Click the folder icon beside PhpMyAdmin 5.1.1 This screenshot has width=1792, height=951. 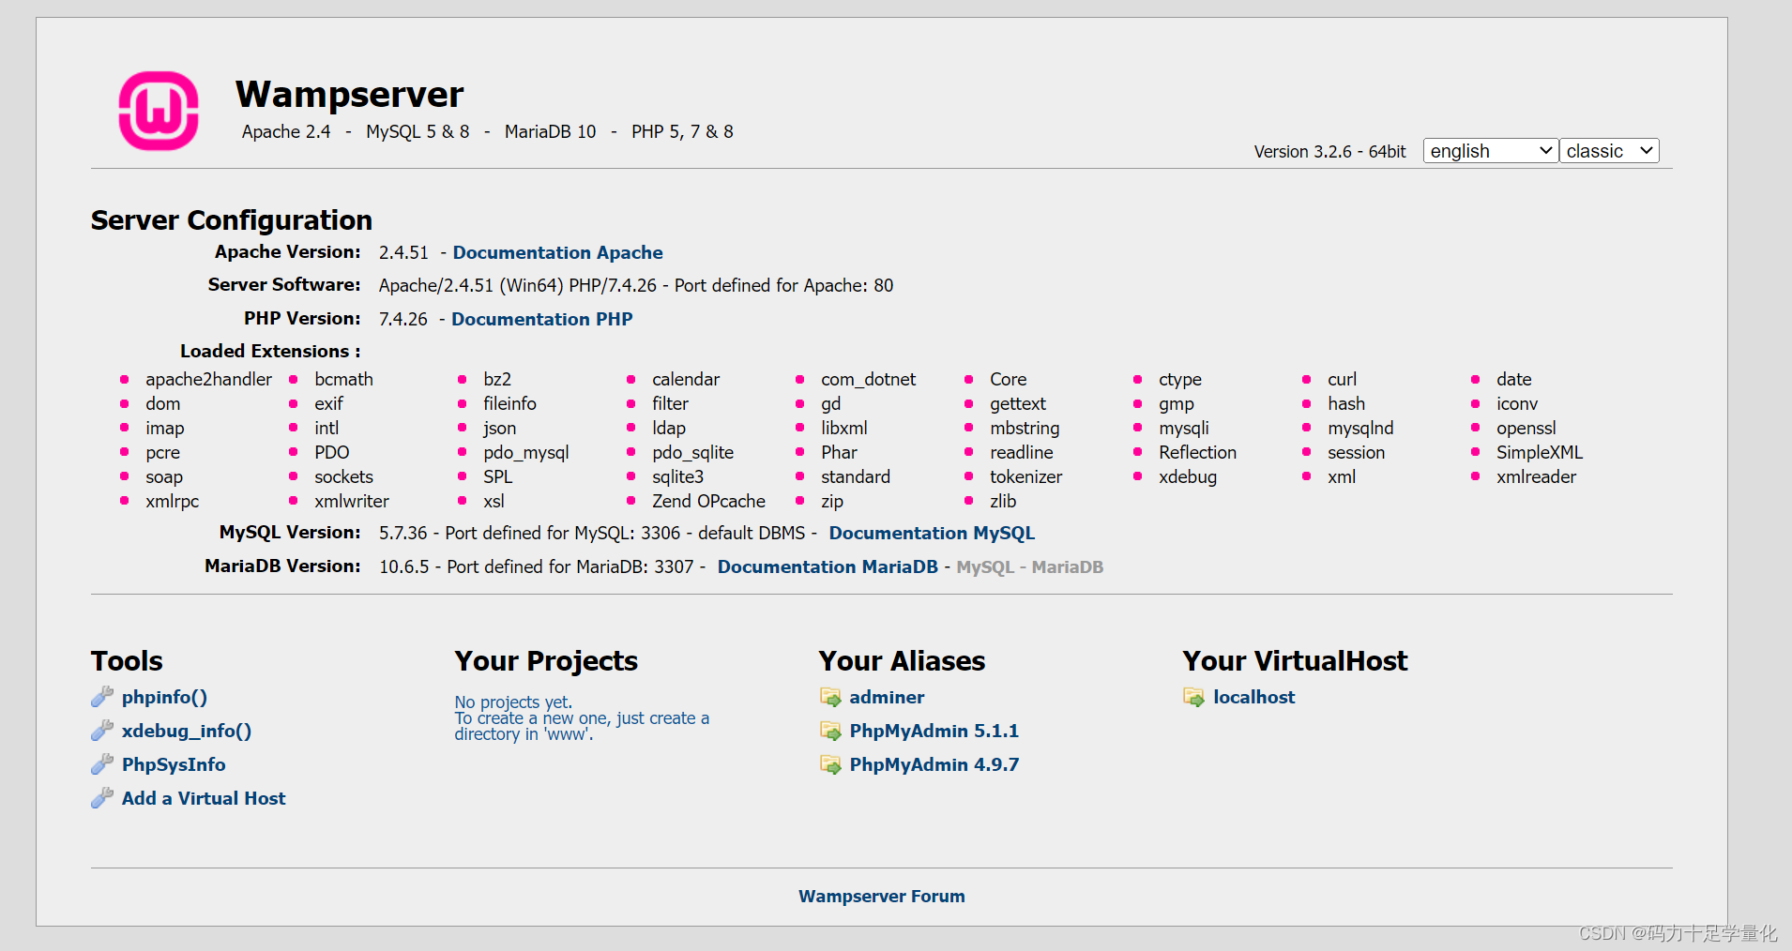(x=830, y=731)
